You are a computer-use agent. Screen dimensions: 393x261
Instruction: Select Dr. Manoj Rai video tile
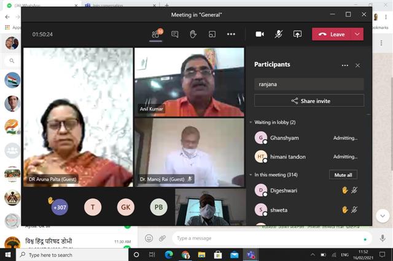point(189,153)
